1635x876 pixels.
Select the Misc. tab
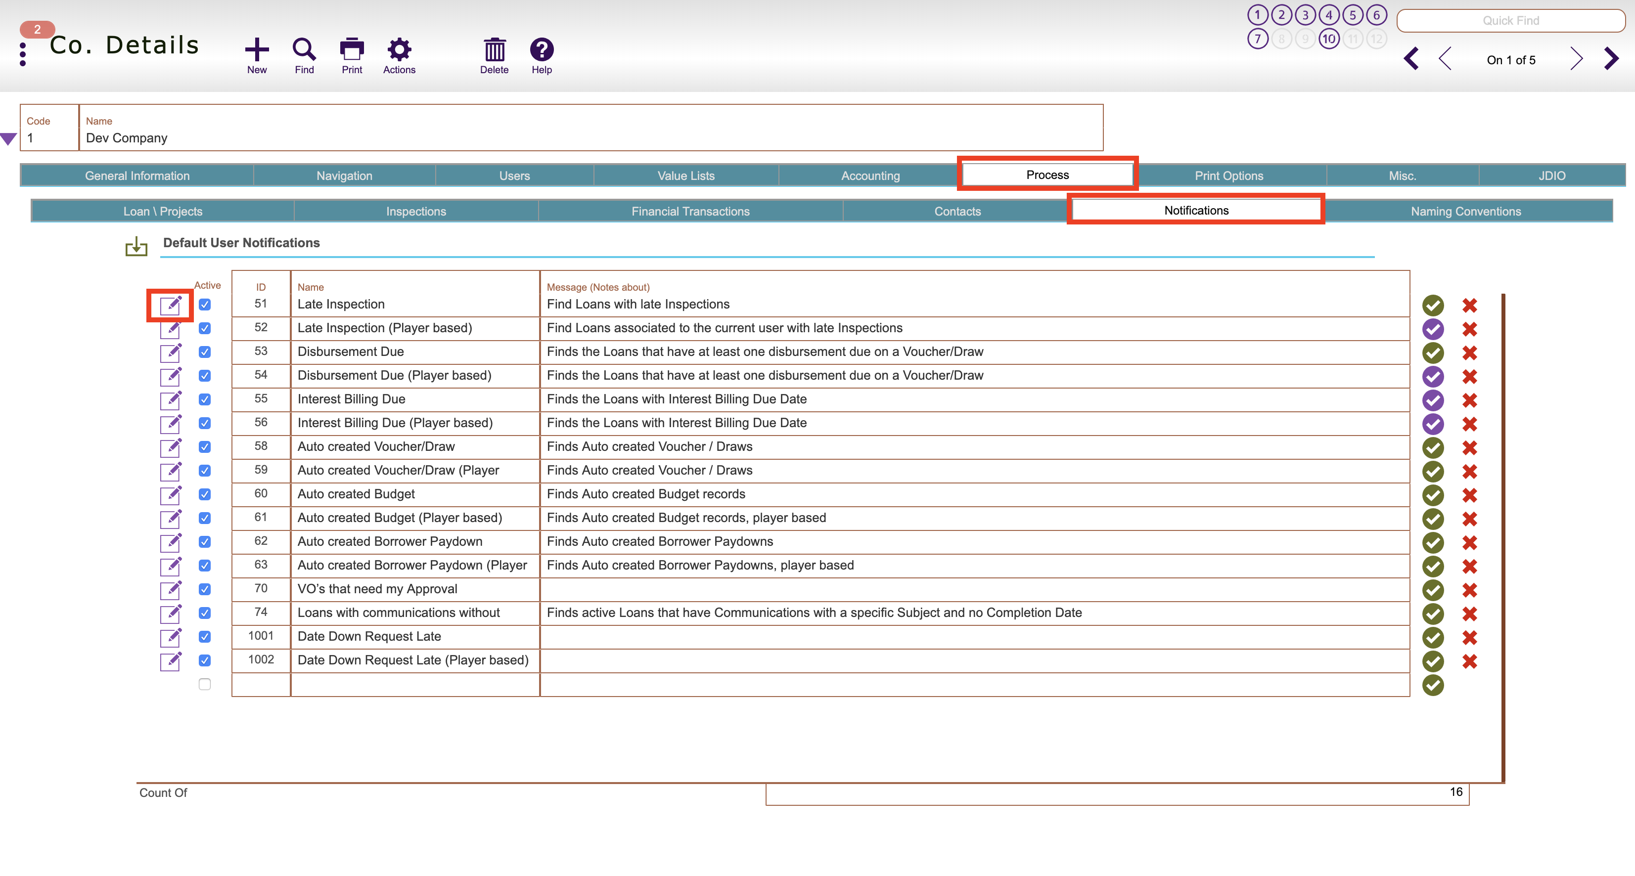pyautogui.click(x=1402, y=175)
